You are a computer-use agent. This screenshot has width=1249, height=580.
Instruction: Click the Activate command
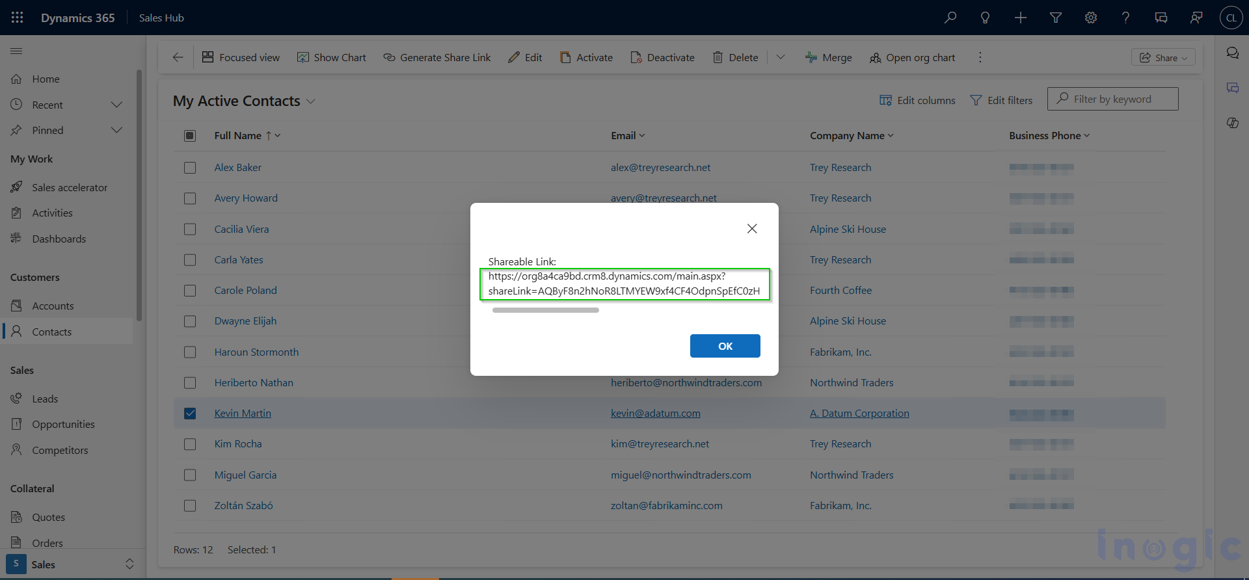[x=586, y=57]
